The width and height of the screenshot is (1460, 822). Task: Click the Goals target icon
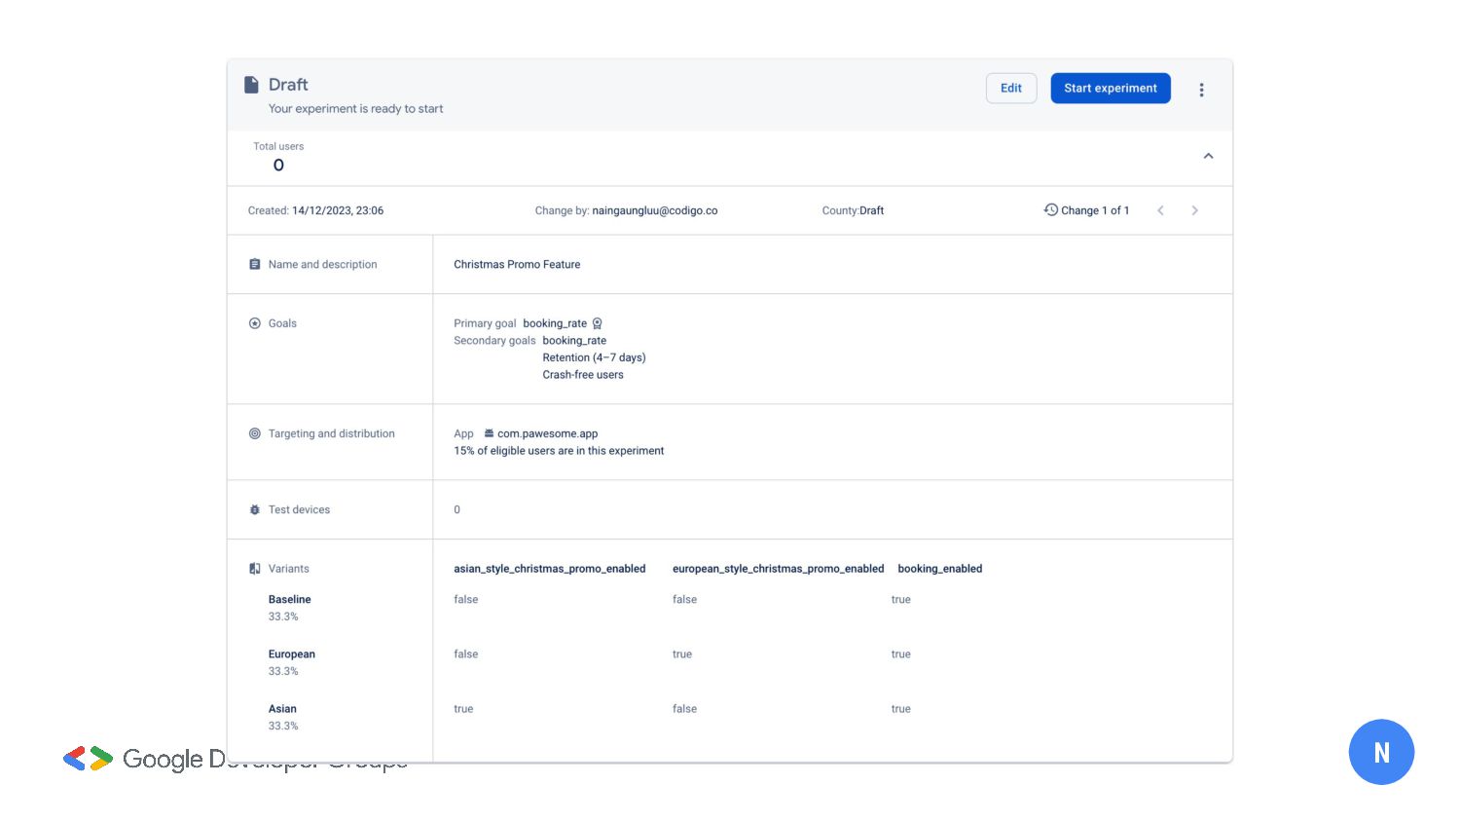(255, 323)
